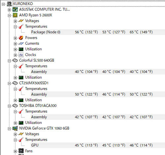Click the Clocks waveform icon
Viewport: 165px width, 155px height.
click(21, 55)
